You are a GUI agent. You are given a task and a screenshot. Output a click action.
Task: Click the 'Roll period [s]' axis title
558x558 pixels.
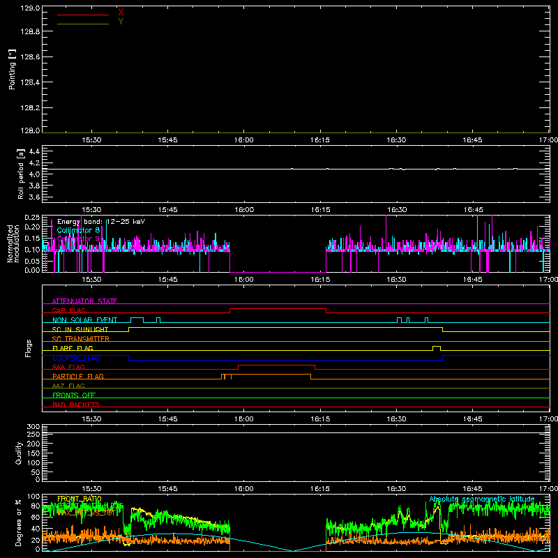pos(21,174)
